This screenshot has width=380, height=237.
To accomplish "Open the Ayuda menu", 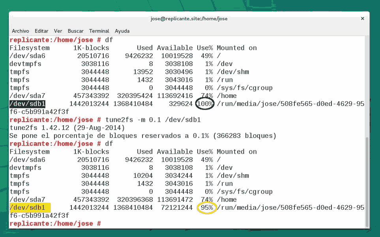I will (122, 31).
